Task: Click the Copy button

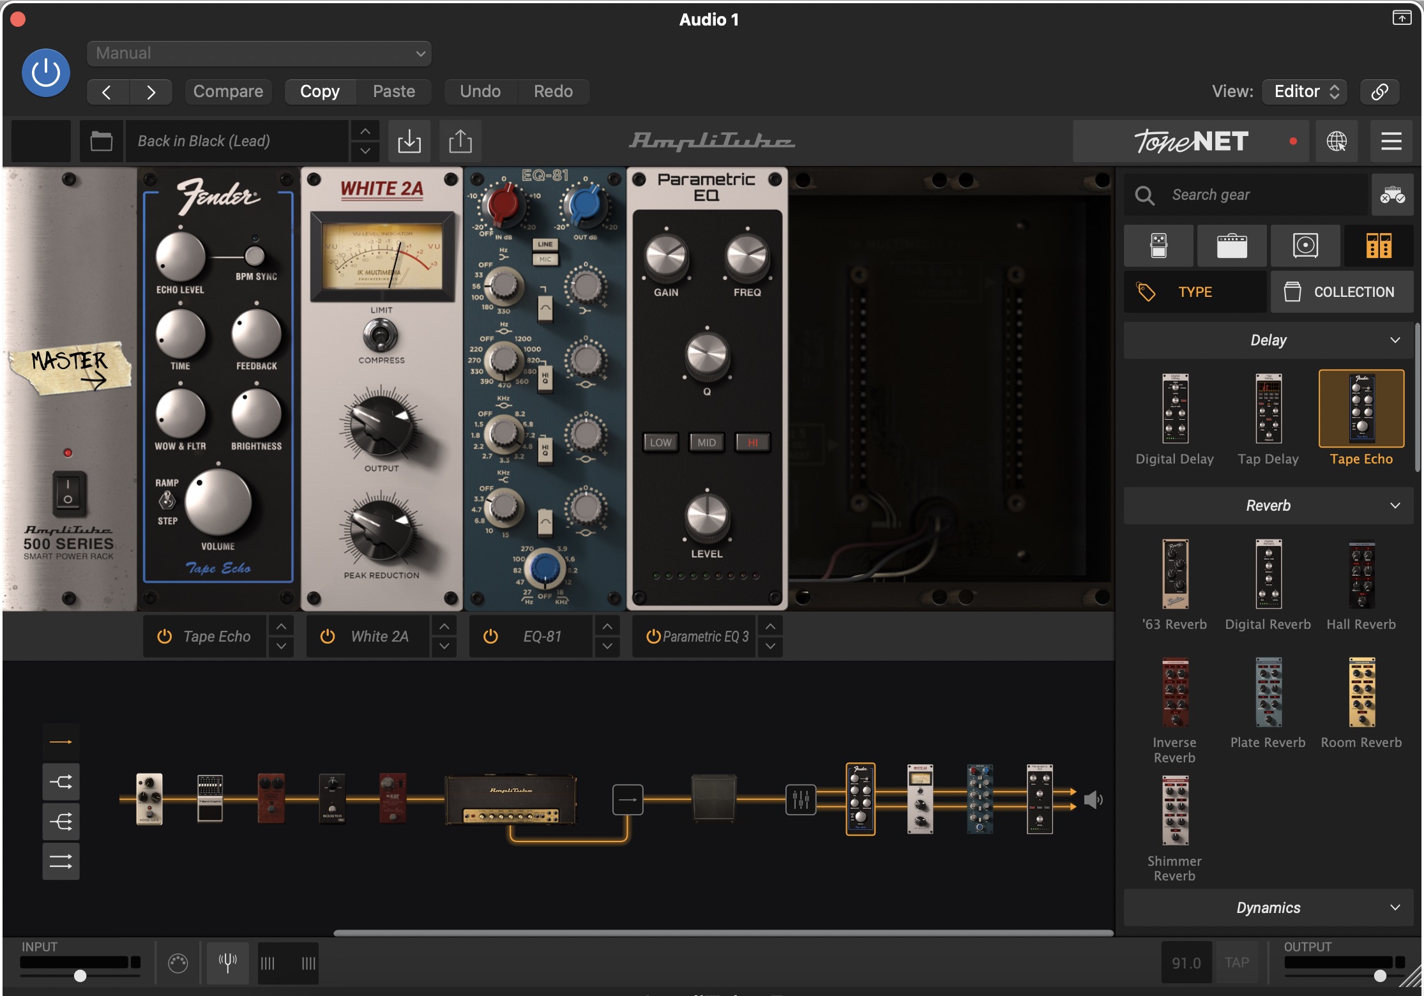Action: tap(320, 91)
